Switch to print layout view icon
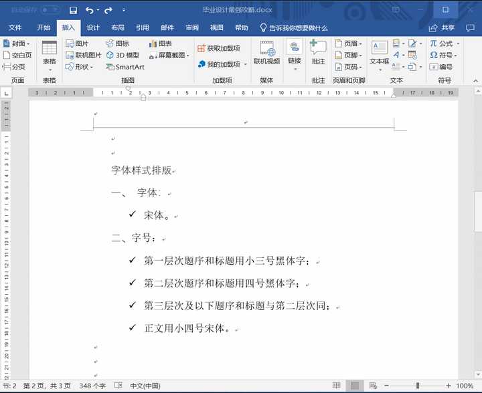Image resolution: width=482 pixels, height=393 pixels. point(355,386)
